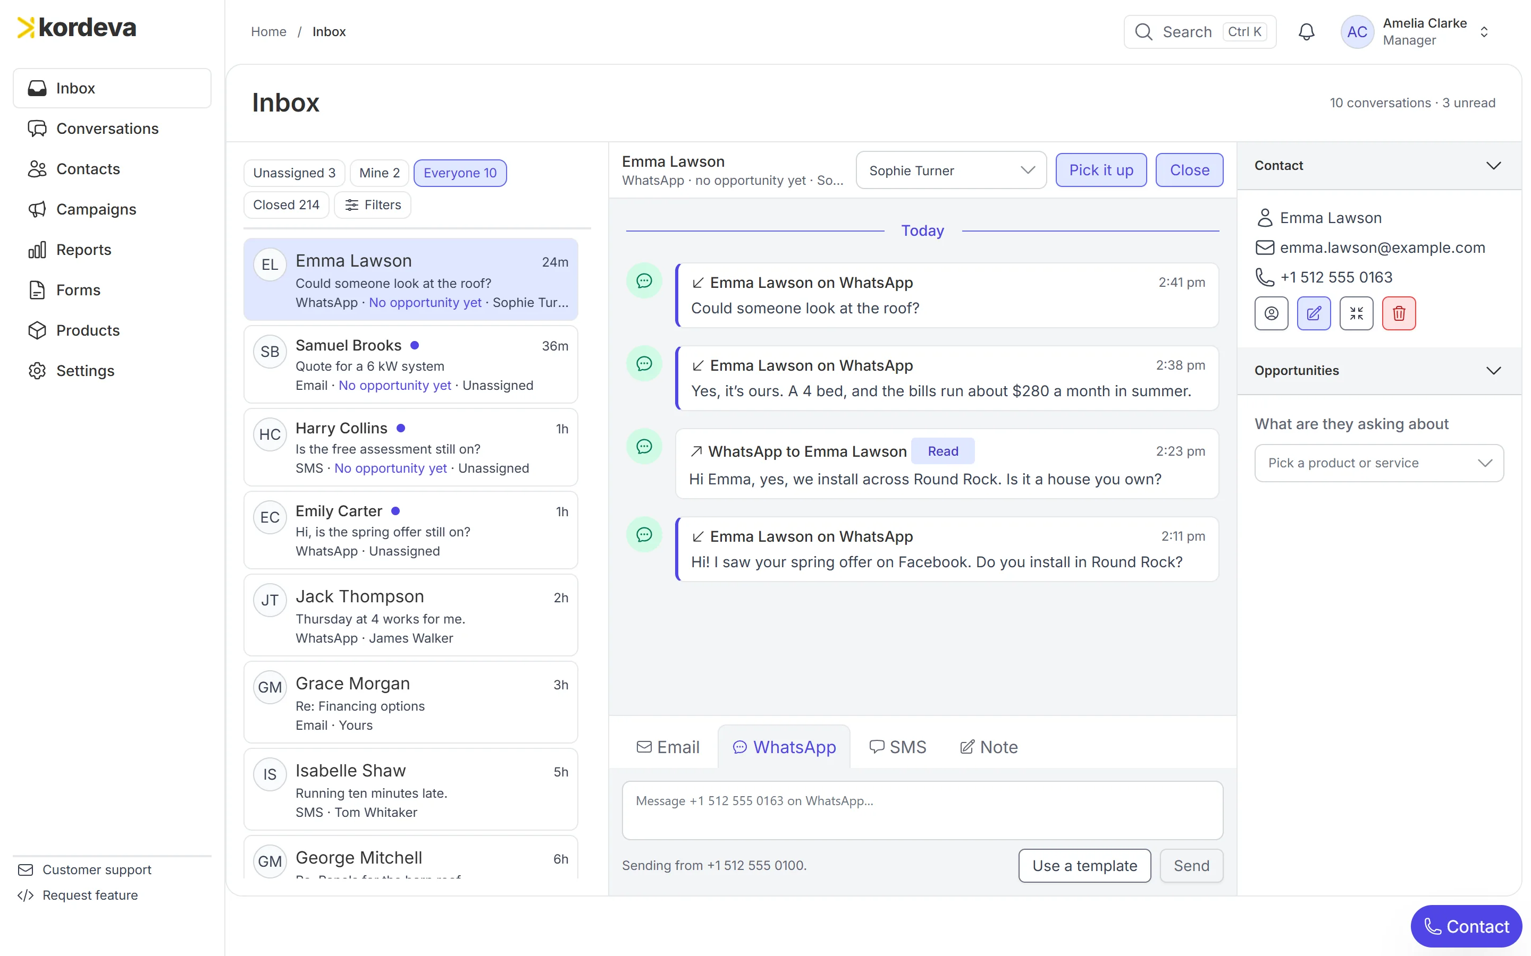The width and height of the screenshot is (1531, 956).
Task: Go to Contacts in the sidebar
Action: [112, 169]
